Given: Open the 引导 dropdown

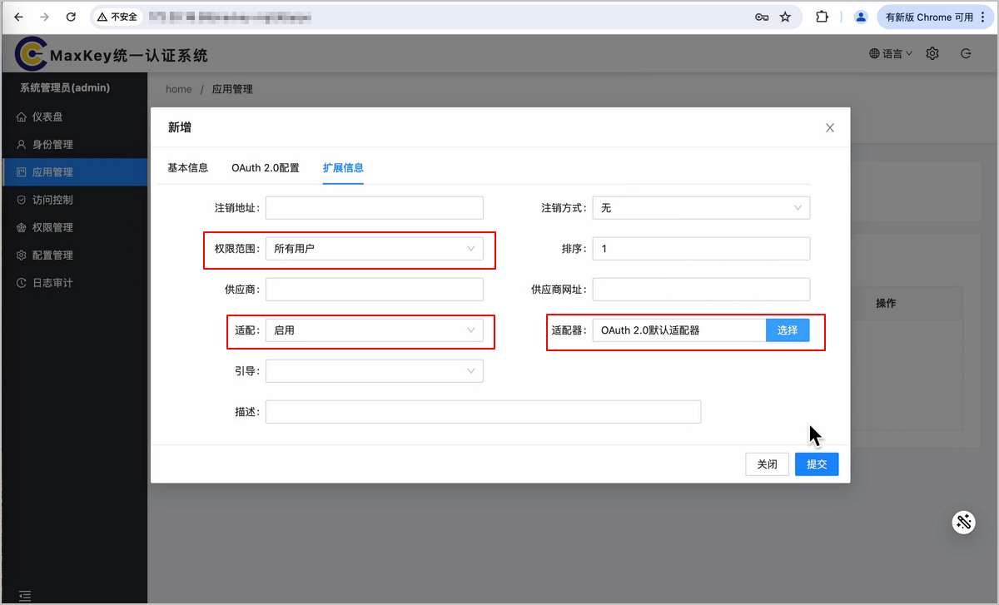Looking at the screenshot, I should pyautogui.click(x=374, y=370).
